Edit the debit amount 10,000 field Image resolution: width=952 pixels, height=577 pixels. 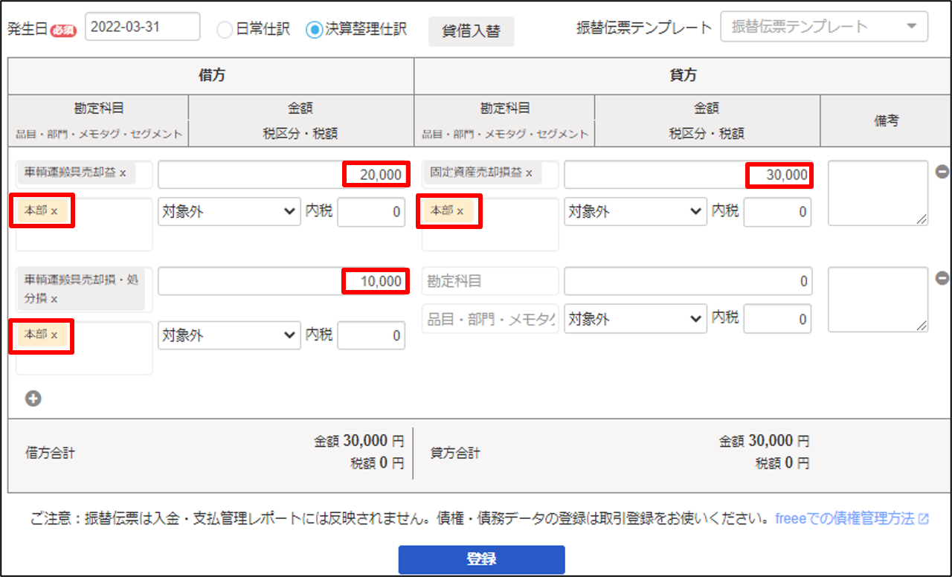point(282,282)
